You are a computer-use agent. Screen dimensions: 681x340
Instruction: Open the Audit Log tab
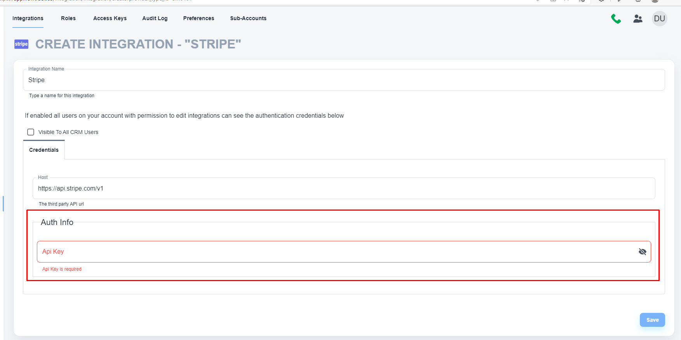click(155, 18)
